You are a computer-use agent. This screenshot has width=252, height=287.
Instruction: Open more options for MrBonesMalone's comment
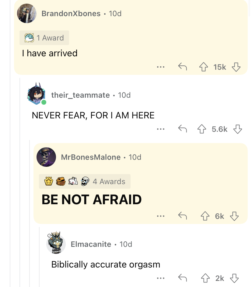161,216
